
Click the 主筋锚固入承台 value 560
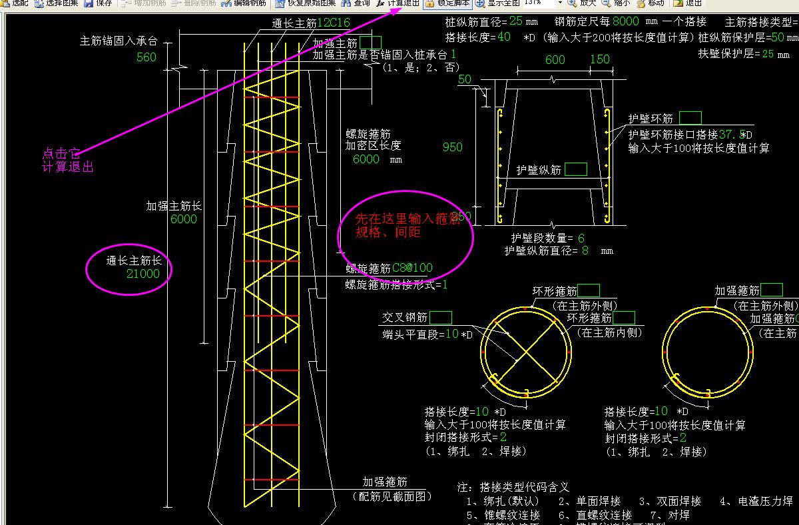146,57
